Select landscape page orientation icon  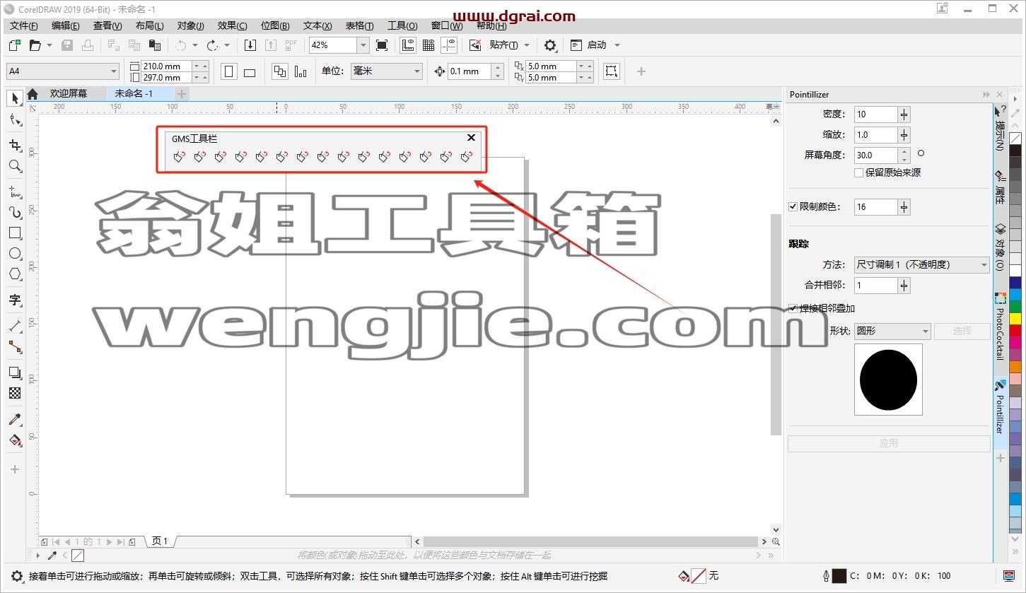click(250, 72)
